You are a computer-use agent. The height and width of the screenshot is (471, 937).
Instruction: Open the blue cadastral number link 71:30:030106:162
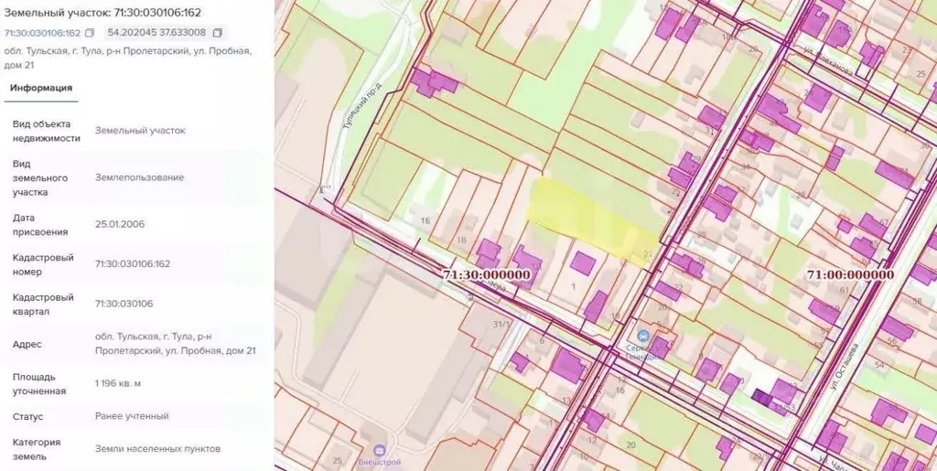[x=42, y=33]
